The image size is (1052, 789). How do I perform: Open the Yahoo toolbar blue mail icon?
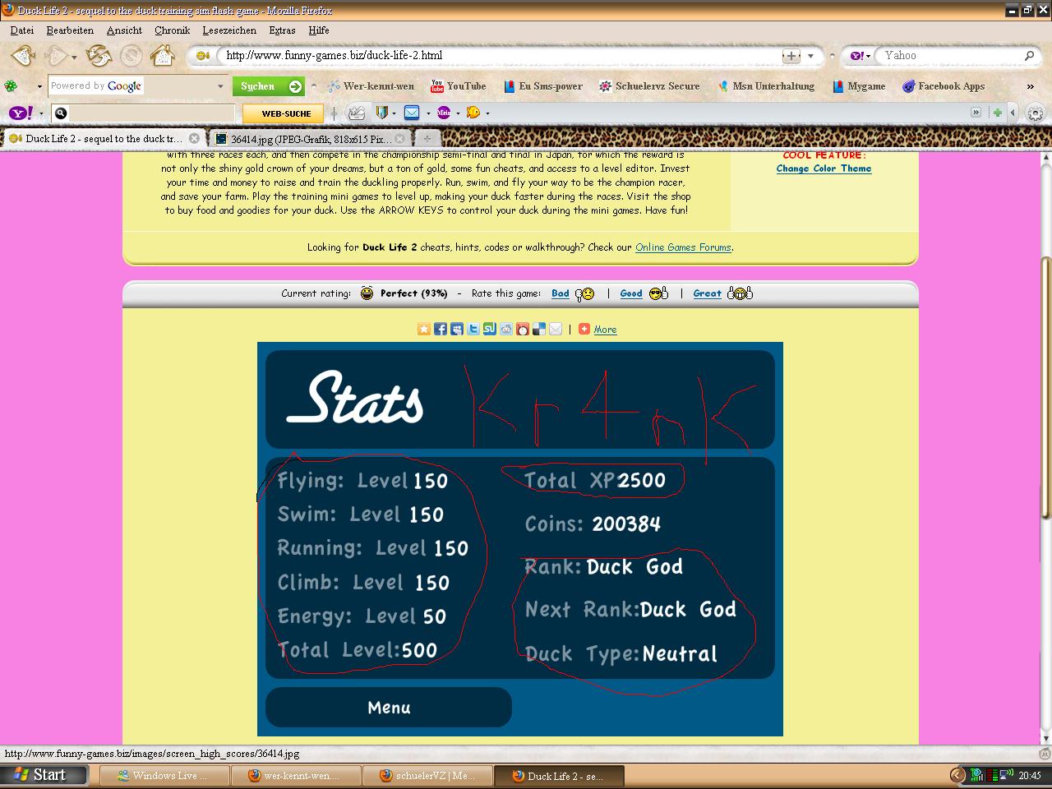pos(412,113)
